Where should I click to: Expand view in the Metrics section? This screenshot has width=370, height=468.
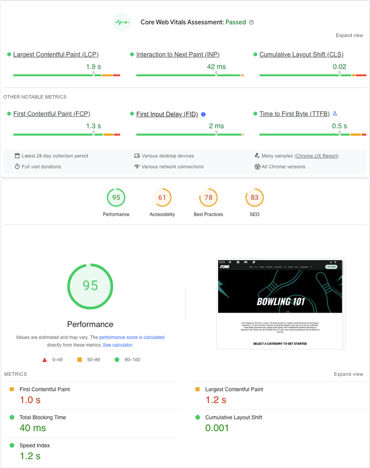click(348, 374)
